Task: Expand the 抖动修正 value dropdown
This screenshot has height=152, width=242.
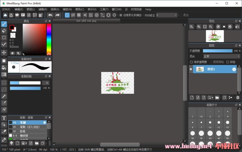Action: pyautogui.click(x=176, y=15)
